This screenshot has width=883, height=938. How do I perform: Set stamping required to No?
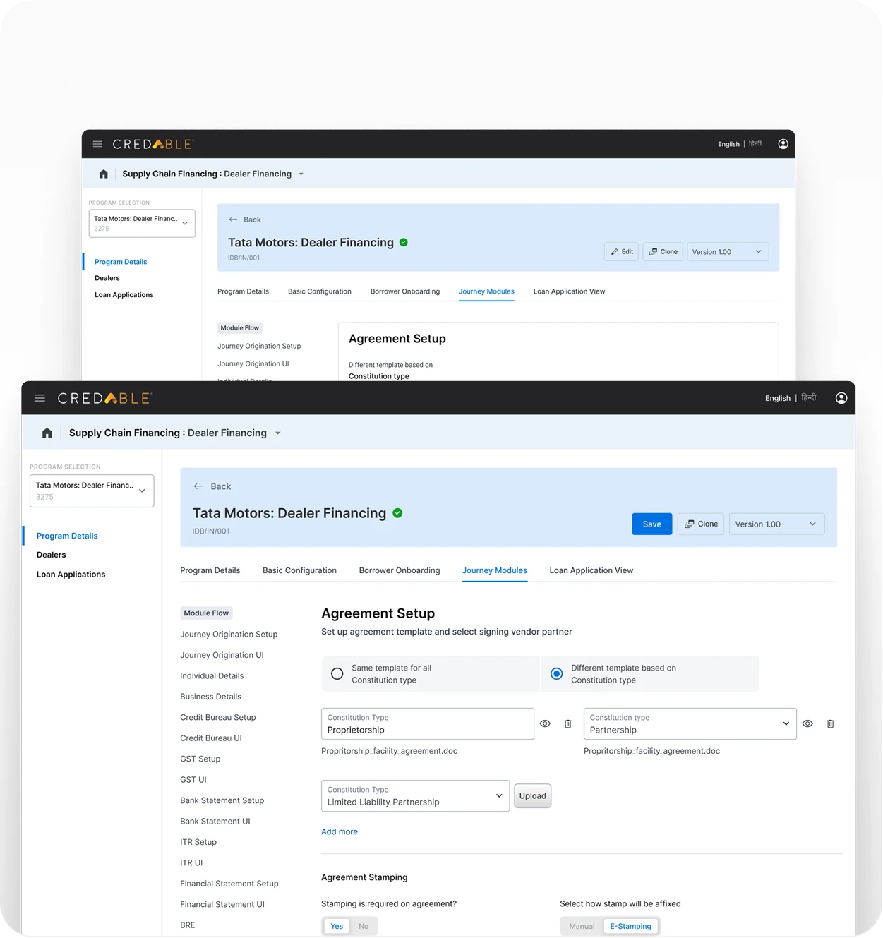[x=364, y=926]
